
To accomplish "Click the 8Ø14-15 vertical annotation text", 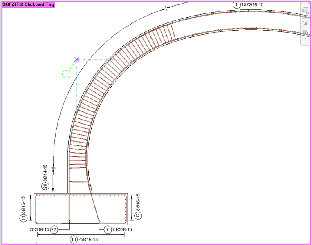I will point(45,173).
